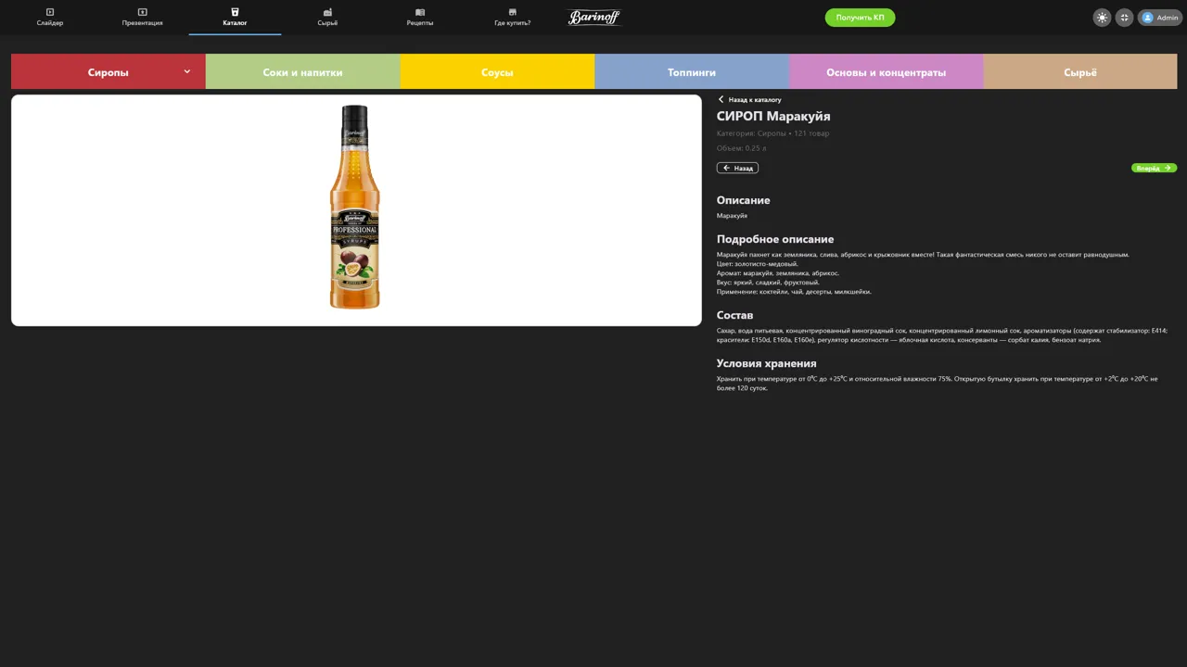This screenshot has width=1187, height=667.
Task: Select the yellow Соусы category
Action: pyautogui.click(x=497, y=71)
